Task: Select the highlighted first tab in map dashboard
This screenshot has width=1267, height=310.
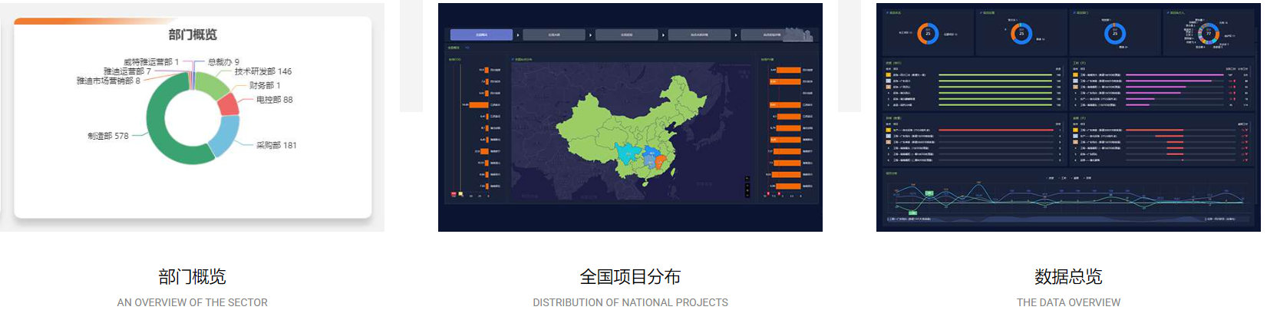Action: [480, 35]
